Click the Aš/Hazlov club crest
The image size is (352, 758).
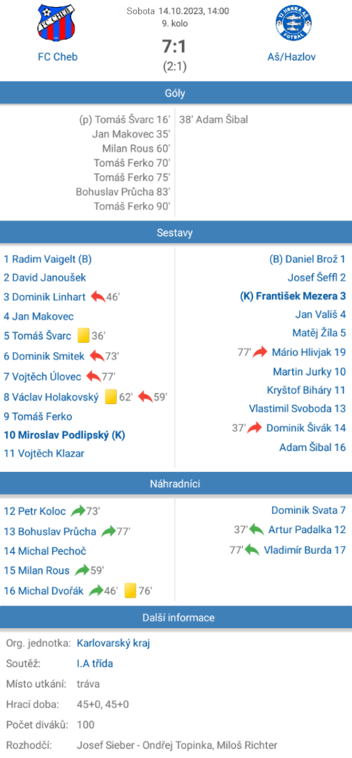click(x=291, y=23)
